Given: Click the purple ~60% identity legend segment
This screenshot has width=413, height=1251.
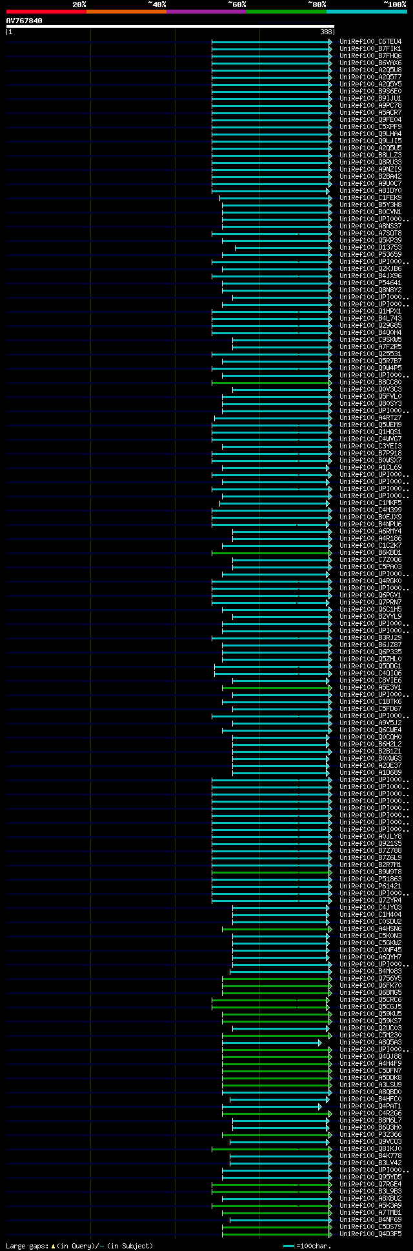Looking at the screenshot, I should [x=206, y=11].
